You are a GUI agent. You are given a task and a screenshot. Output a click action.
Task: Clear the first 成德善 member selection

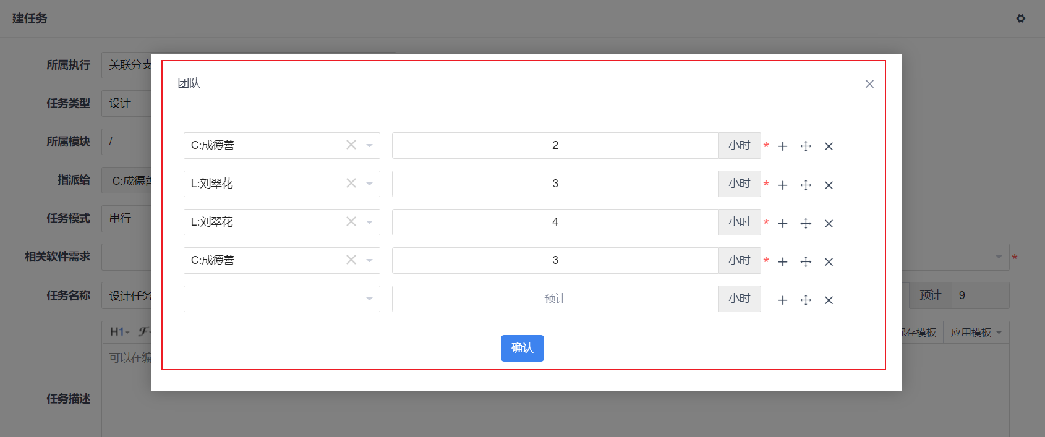click(351, 145)
